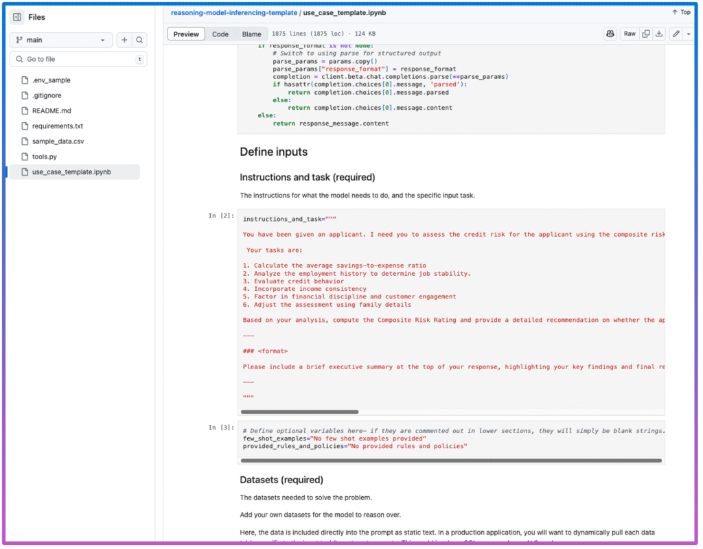
Task: Focus the Go to file input
Action: 78,59
